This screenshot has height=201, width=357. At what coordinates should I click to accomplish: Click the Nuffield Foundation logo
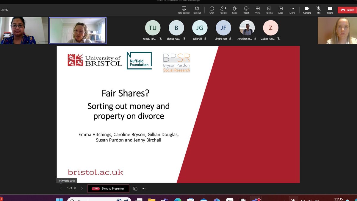point(139,61)
